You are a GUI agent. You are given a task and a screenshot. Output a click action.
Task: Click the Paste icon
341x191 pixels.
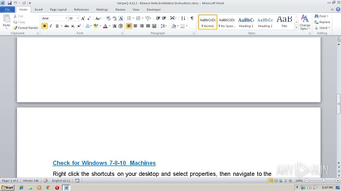pos(6,19)
